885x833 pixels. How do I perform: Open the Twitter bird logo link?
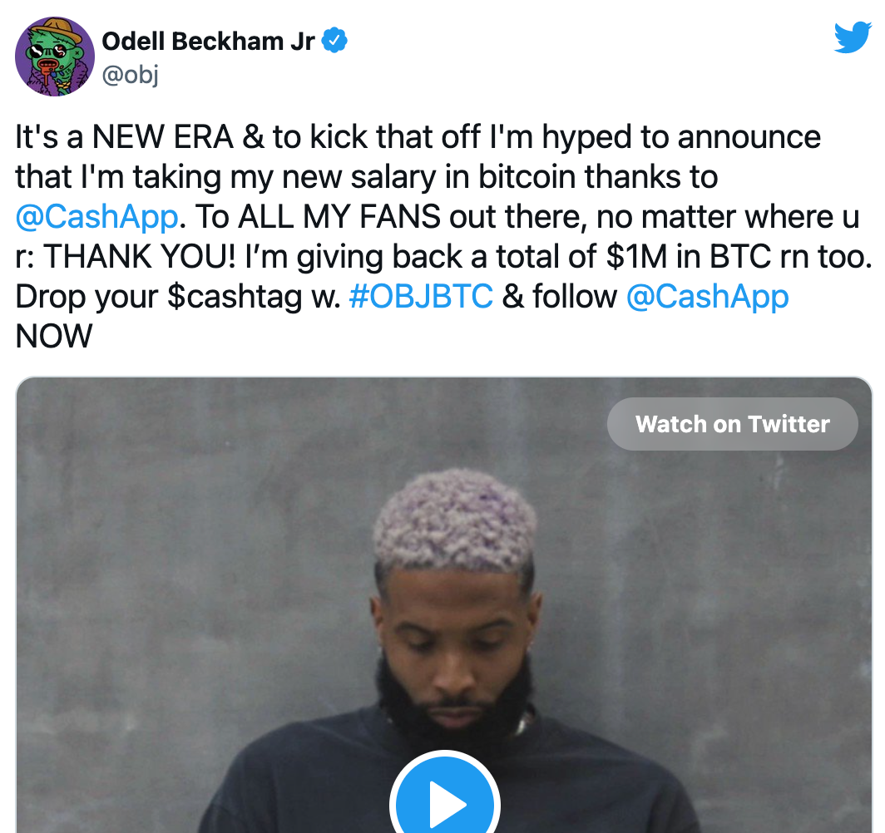tap(853, 37)
